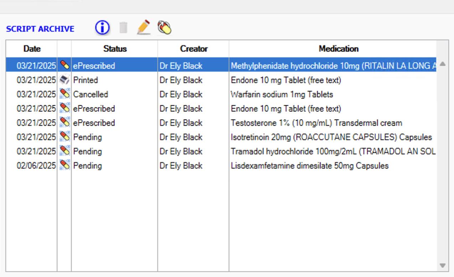Click the SCRIPT ARCHIVE label

tap(40, 29)
